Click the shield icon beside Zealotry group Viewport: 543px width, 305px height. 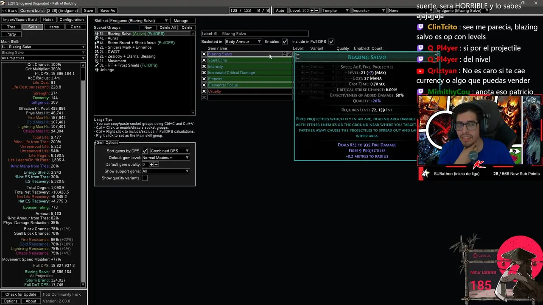click(97, 56)
